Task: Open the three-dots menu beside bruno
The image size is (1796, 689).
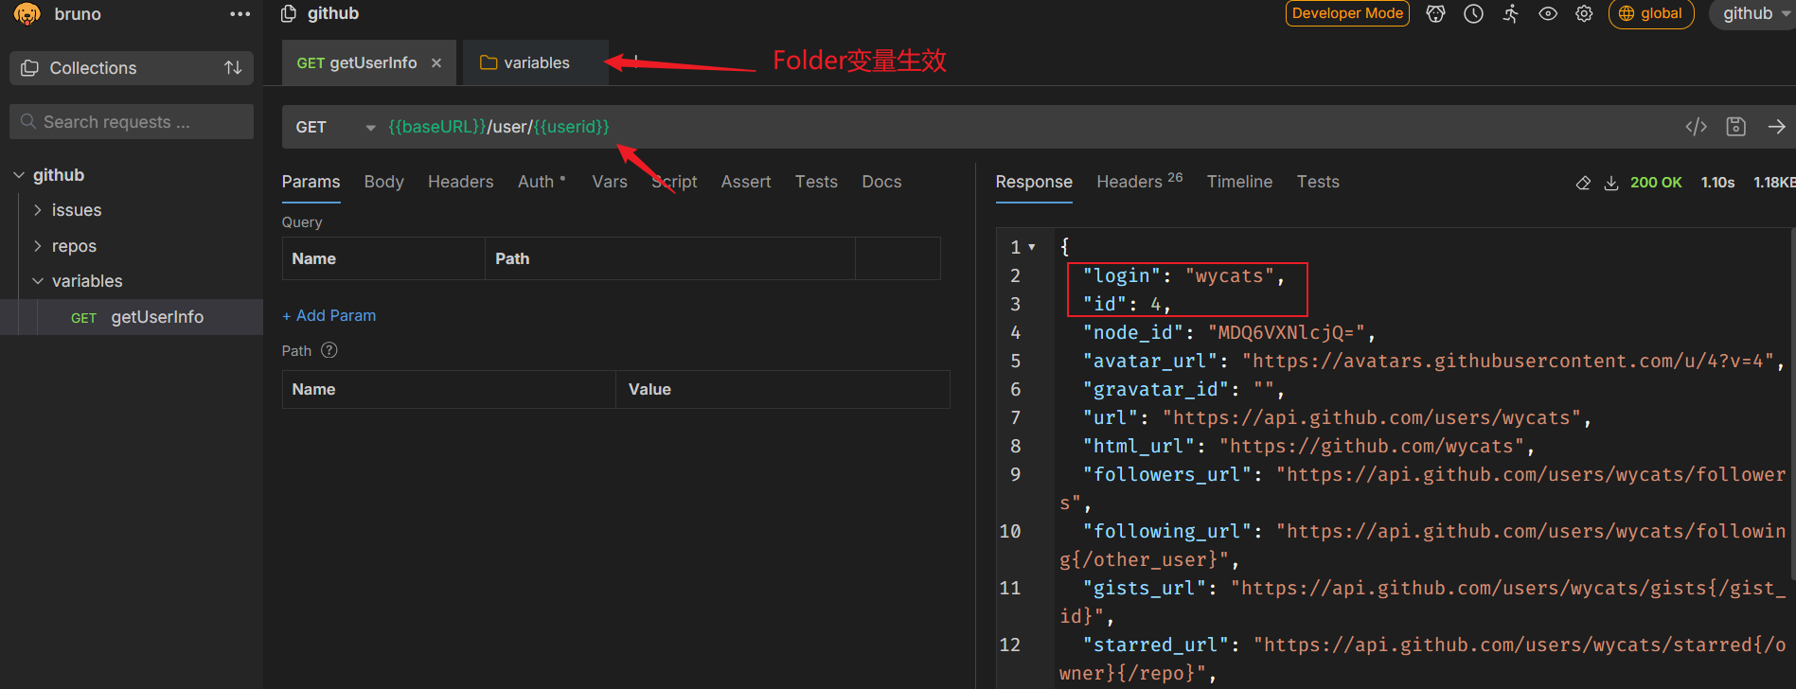Action: (240, 14)
